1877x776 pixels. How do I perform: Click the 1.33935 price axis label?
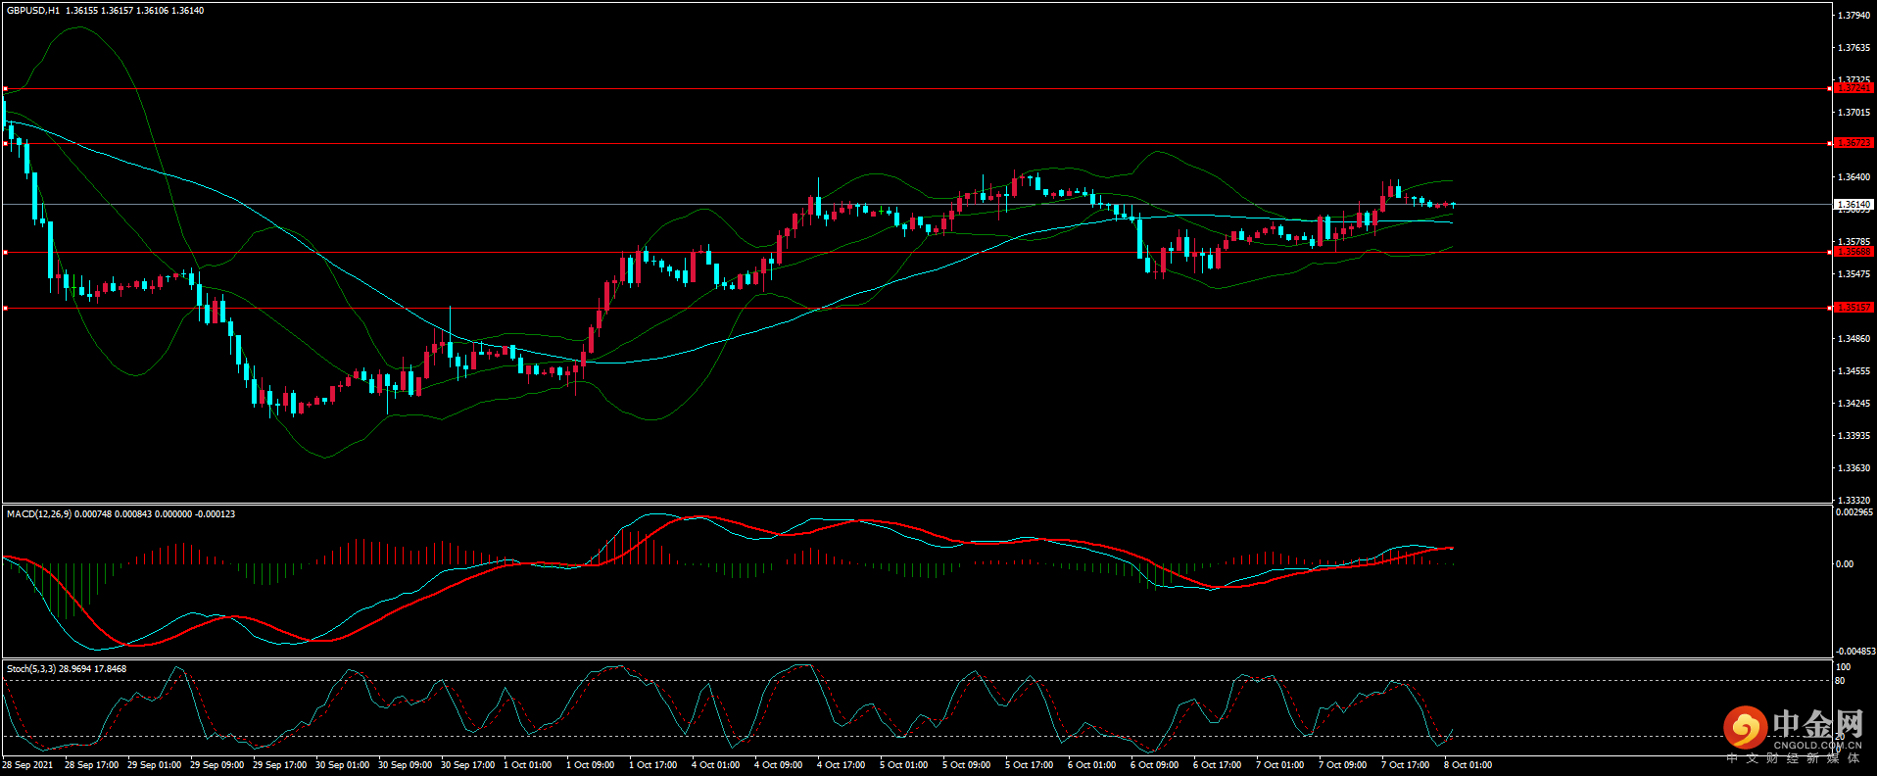pos(1853,436)
